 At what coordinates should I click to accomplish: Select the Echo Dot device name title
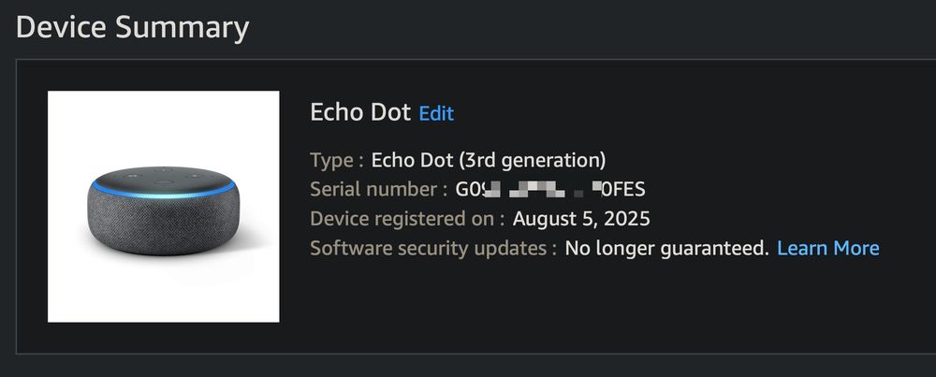click(x=360, y=113)
